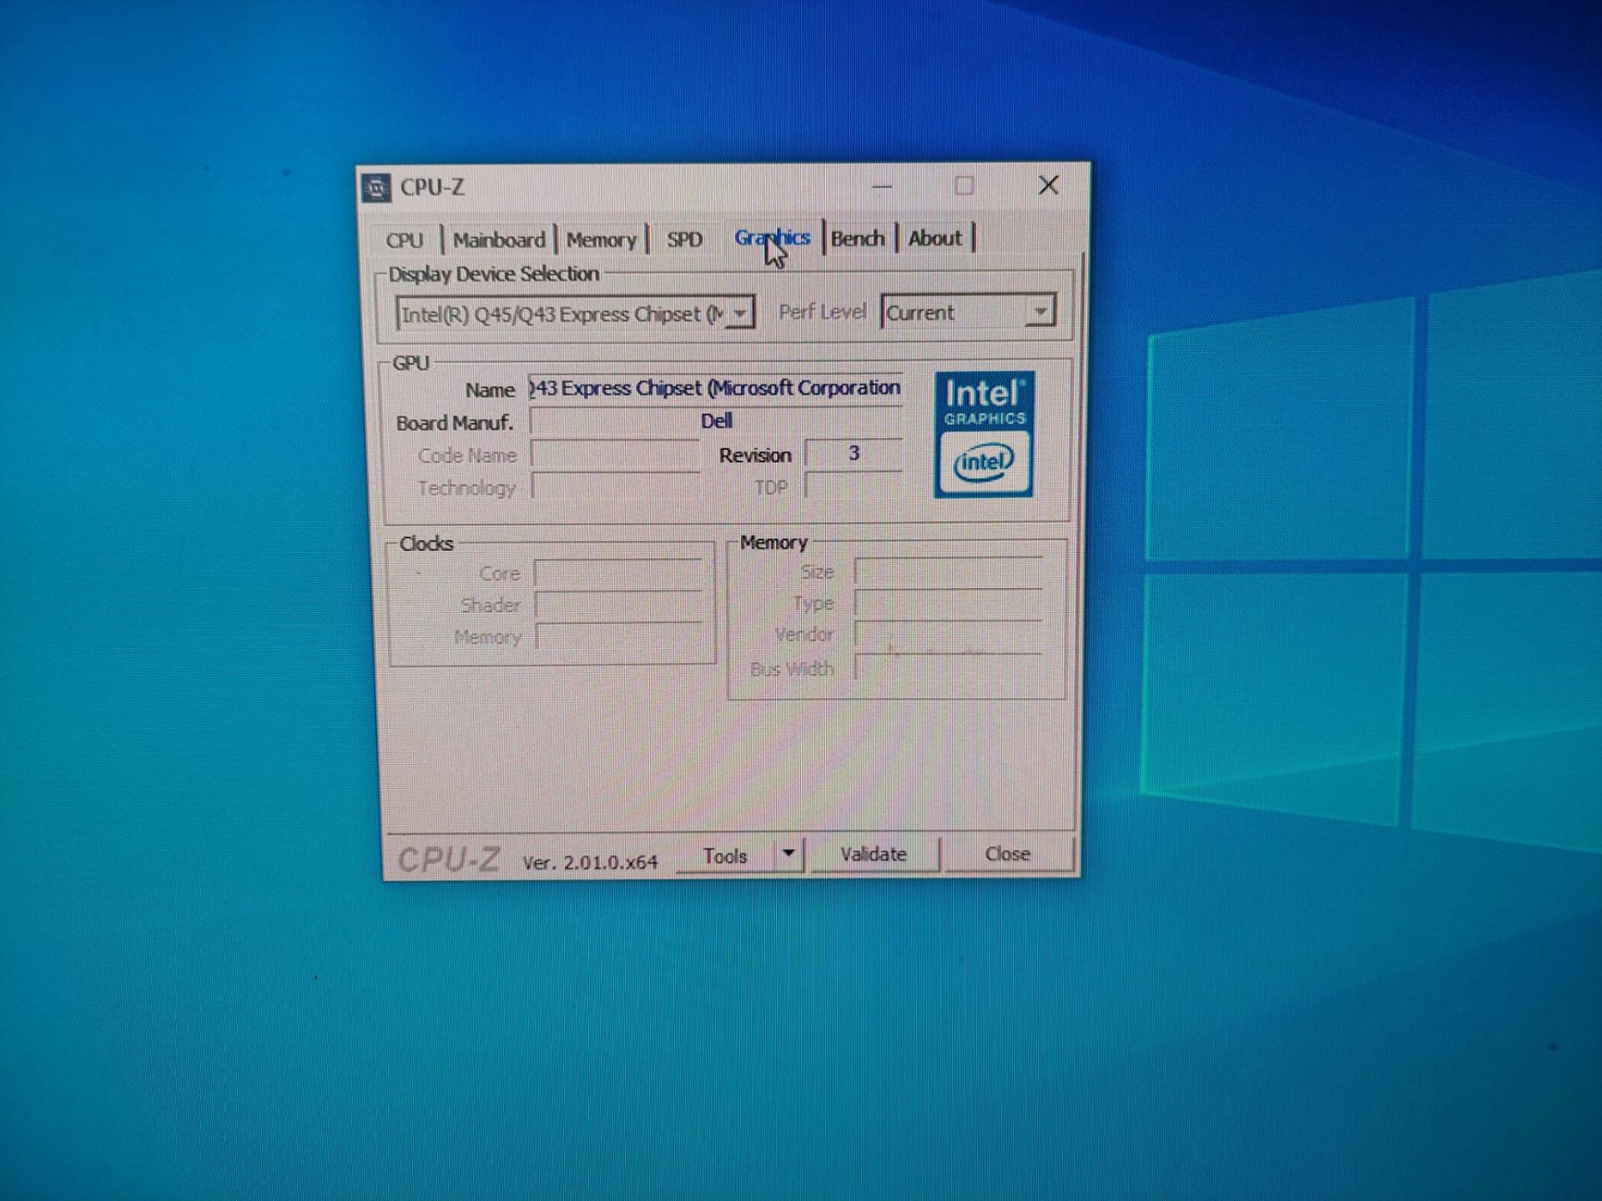
Task: Go to the SPD tab
Action: coord(684,239)
